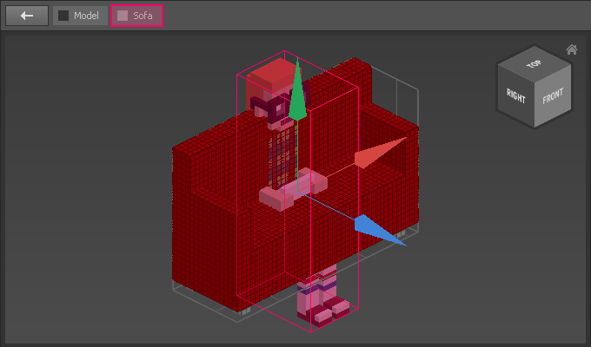Reset the view with the home icon
Image resolution: width=591 pixels, height=347 pixels.
coord(571,49)
